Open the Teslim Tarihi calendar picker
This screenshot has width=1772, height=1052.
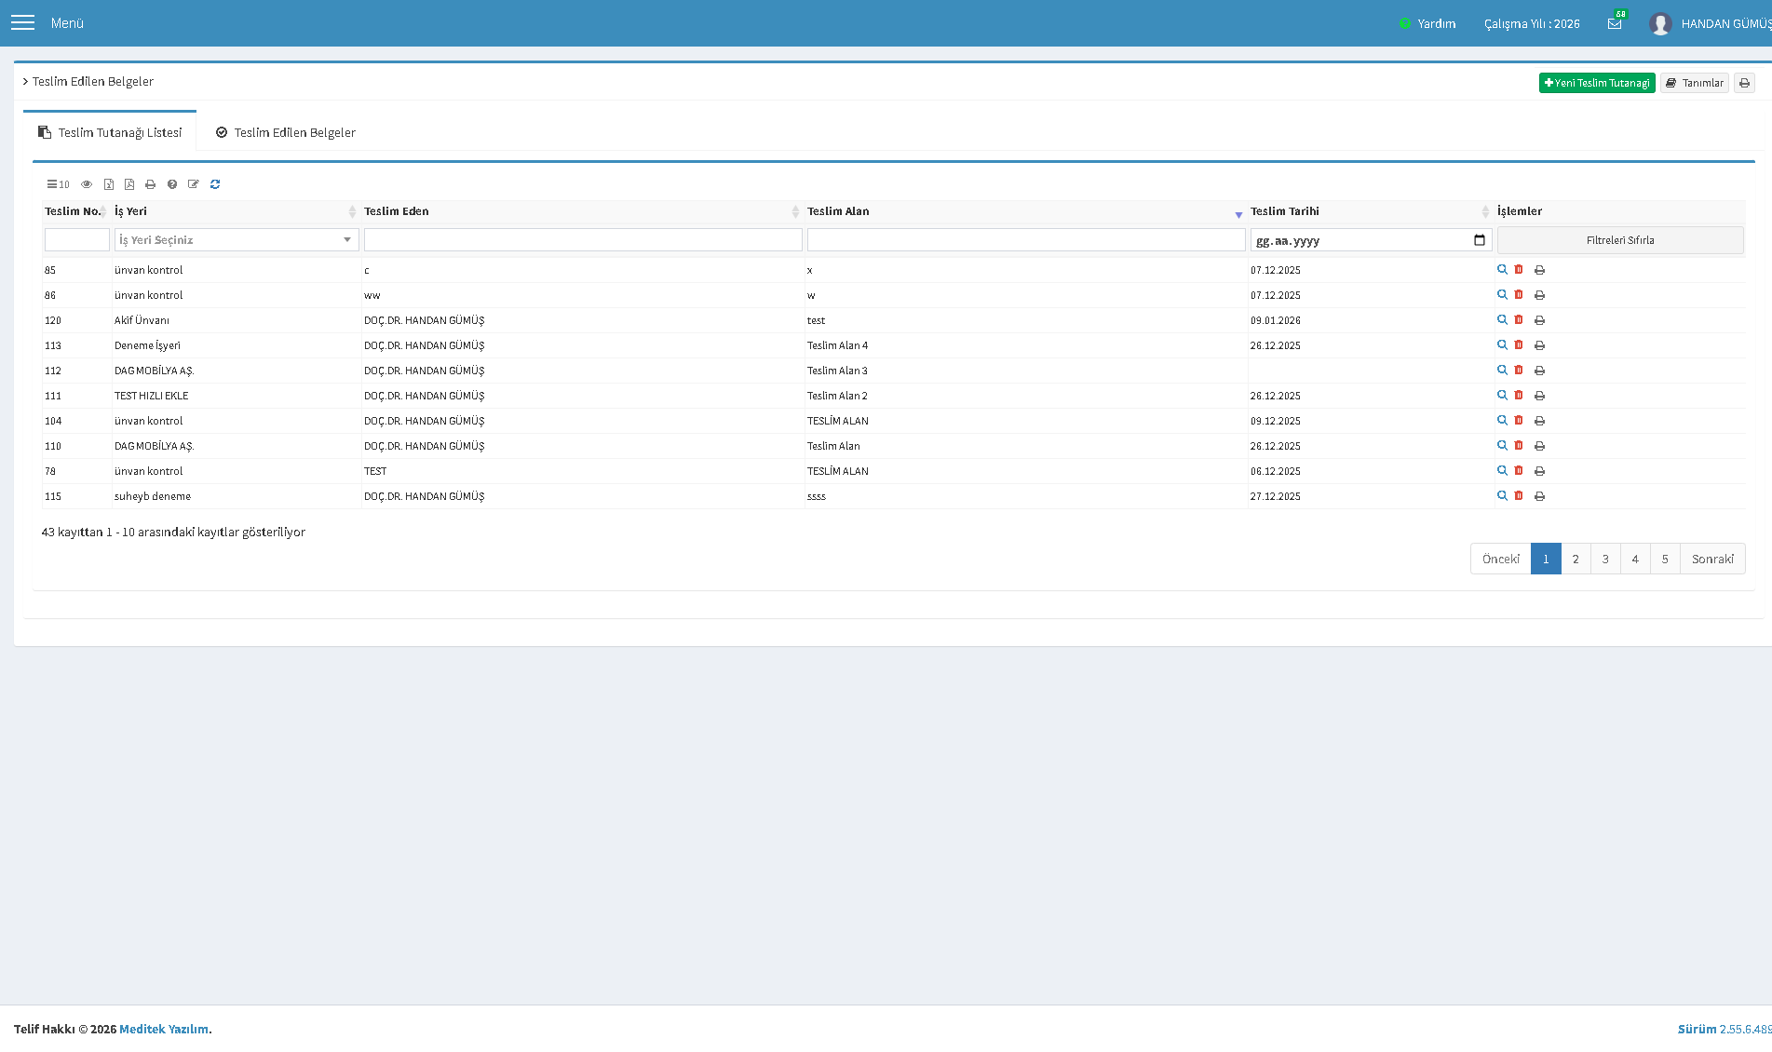pyautogui.click(x=1480, y=240)
